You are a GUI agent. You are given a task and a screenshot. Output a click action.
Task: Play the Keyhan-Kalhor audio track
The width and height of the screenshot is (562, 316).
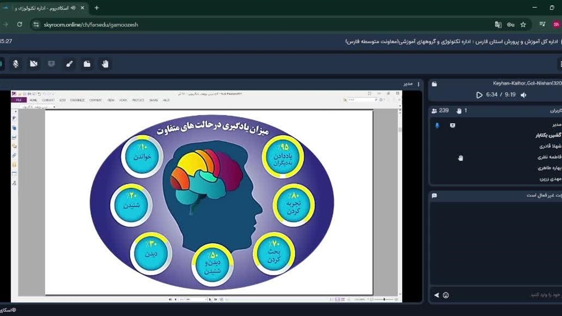pos(479,95)
